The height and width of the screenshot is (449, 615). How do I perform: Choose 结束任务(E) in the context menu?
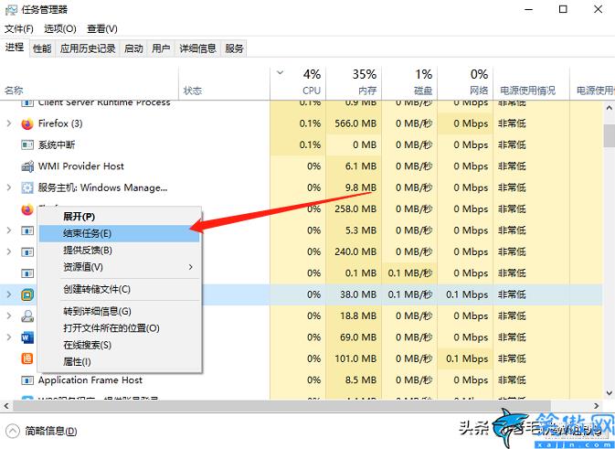[x=119, y=233]
